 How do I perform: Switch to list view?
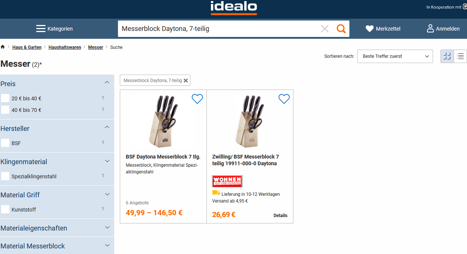coord(460,56)
